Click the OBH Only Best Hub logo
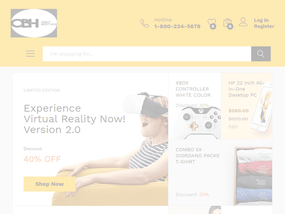Viewport: 285px width, 214px height. [34, 23]
